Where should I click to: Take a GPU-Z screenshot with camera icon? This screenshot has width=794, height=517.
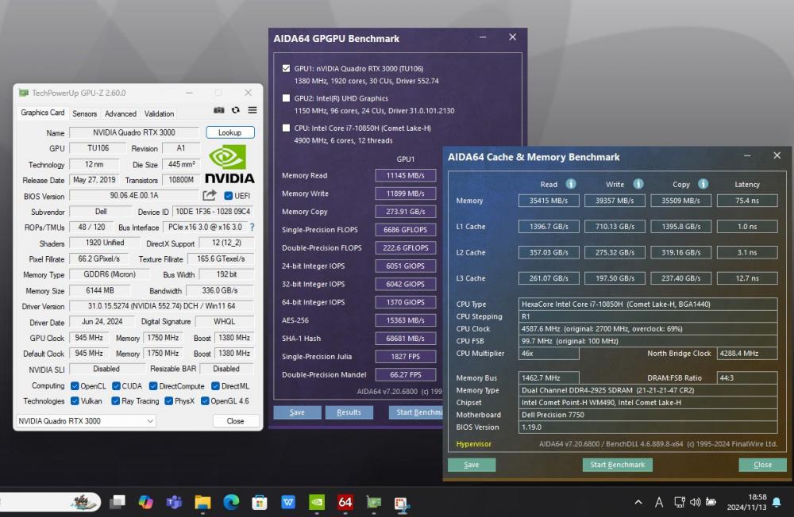pyautogui.click(x=219, y=110)
